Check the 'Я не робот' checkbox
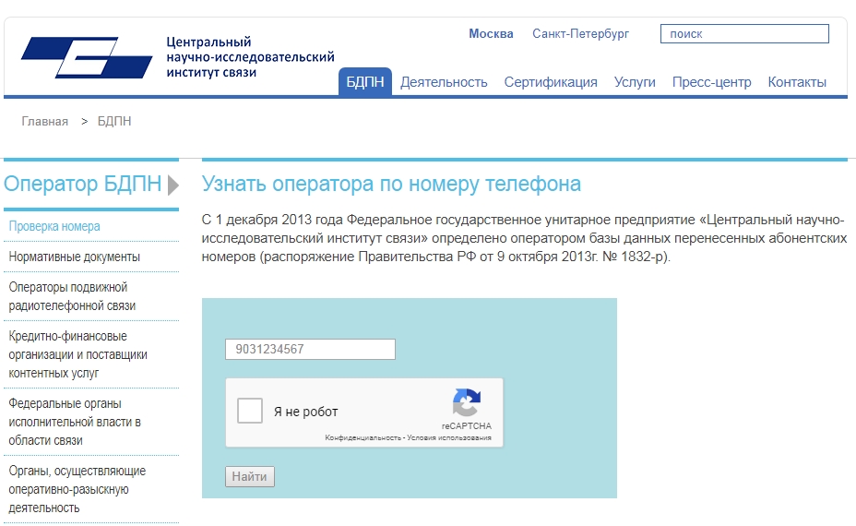The image size is (856, 526). coord(250,412)
